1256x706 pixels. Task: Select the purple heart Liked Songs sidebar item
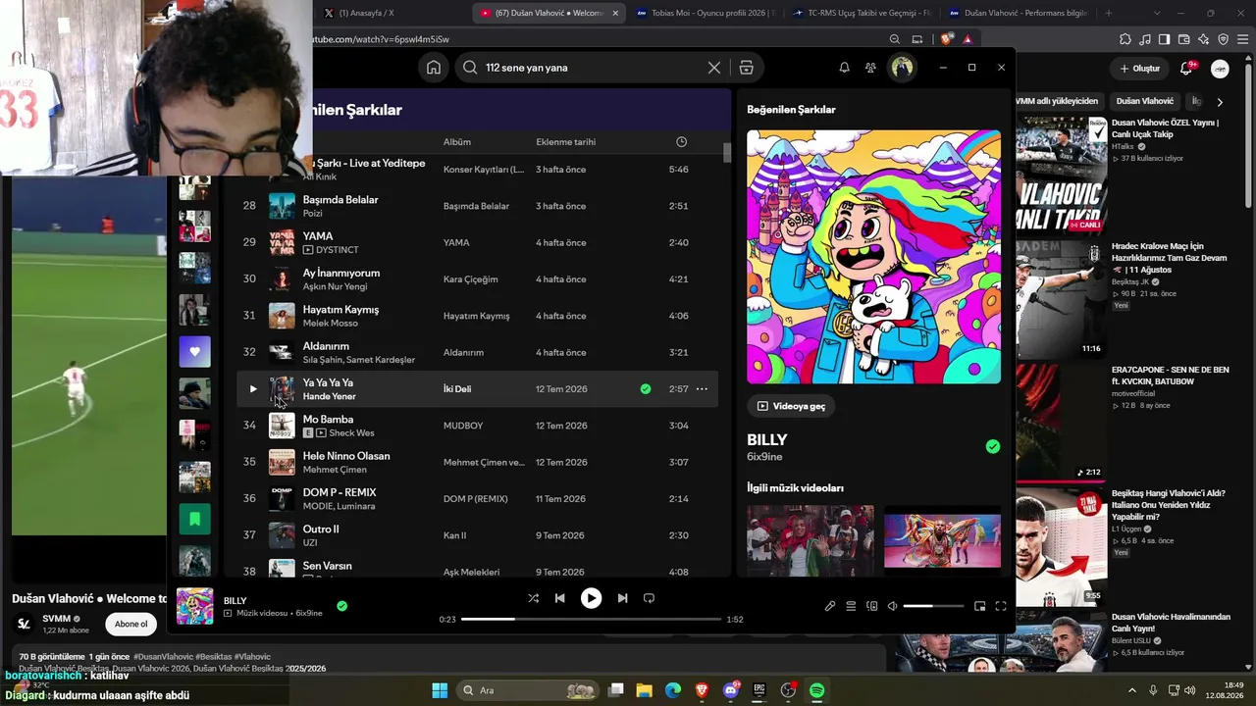click(x=194, y=351)
